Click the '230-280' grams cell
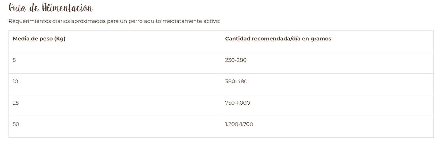The width and height of the screenshot is (439, 143). click(236, 60)
